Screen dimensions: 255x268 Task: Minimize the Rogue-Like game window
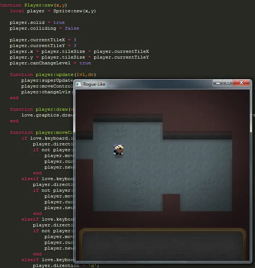pos(218,82)
